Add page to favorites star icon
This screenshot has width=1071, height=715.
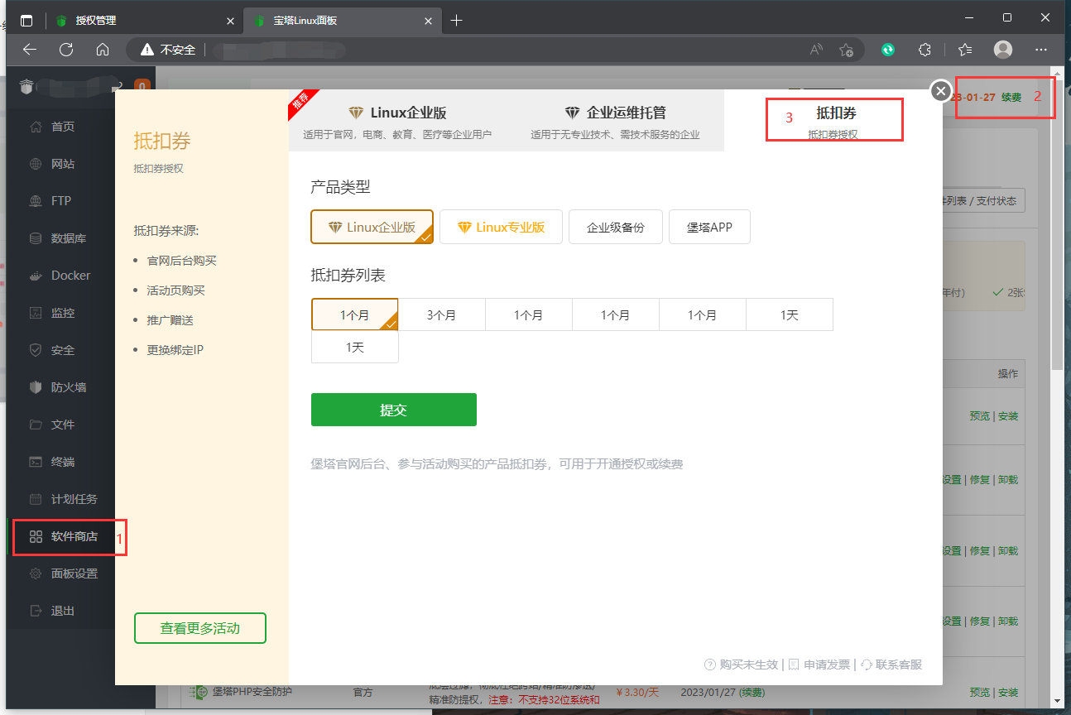(846, 50)
